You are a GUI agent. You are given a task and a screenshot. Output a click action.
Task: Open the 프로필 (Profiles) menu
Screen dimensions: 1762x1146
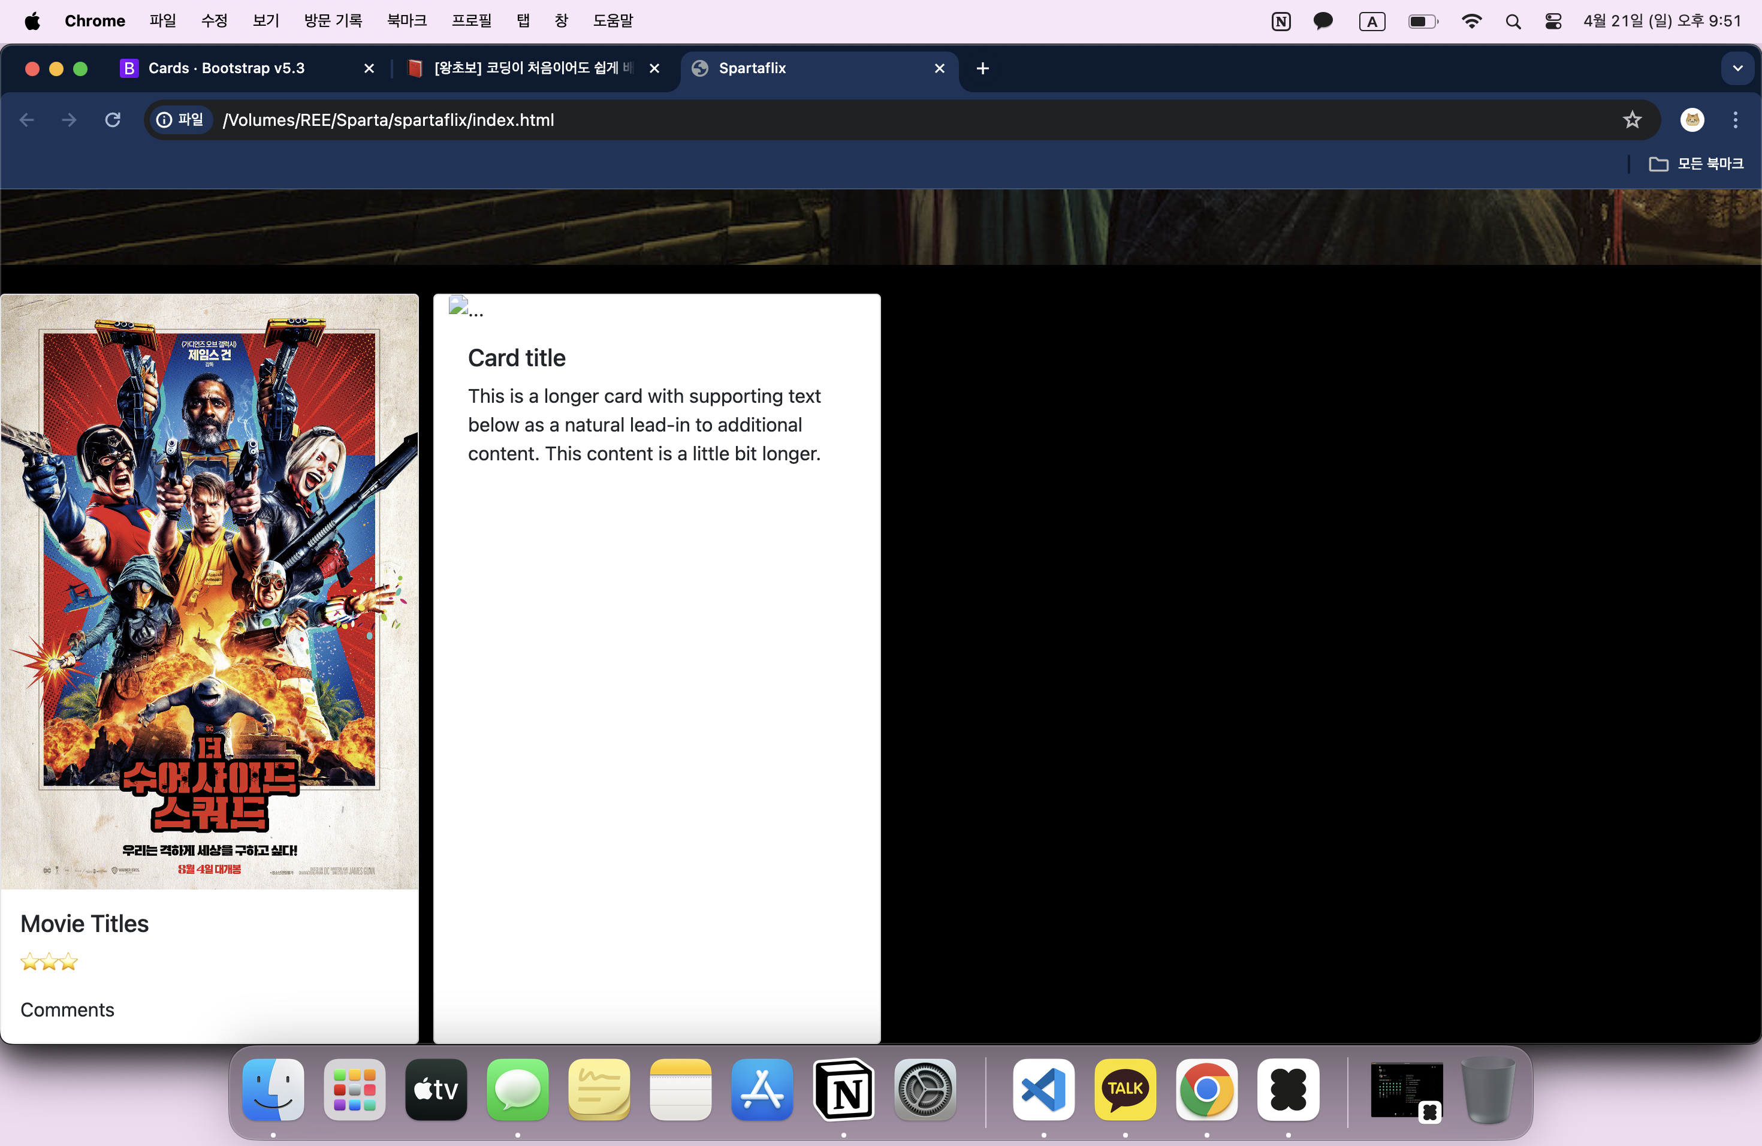[x=472, y=21]
